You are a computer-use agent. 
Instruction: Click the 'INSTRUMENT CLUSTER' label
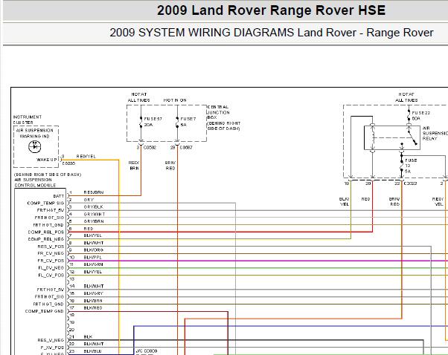(x=27, y=120)
